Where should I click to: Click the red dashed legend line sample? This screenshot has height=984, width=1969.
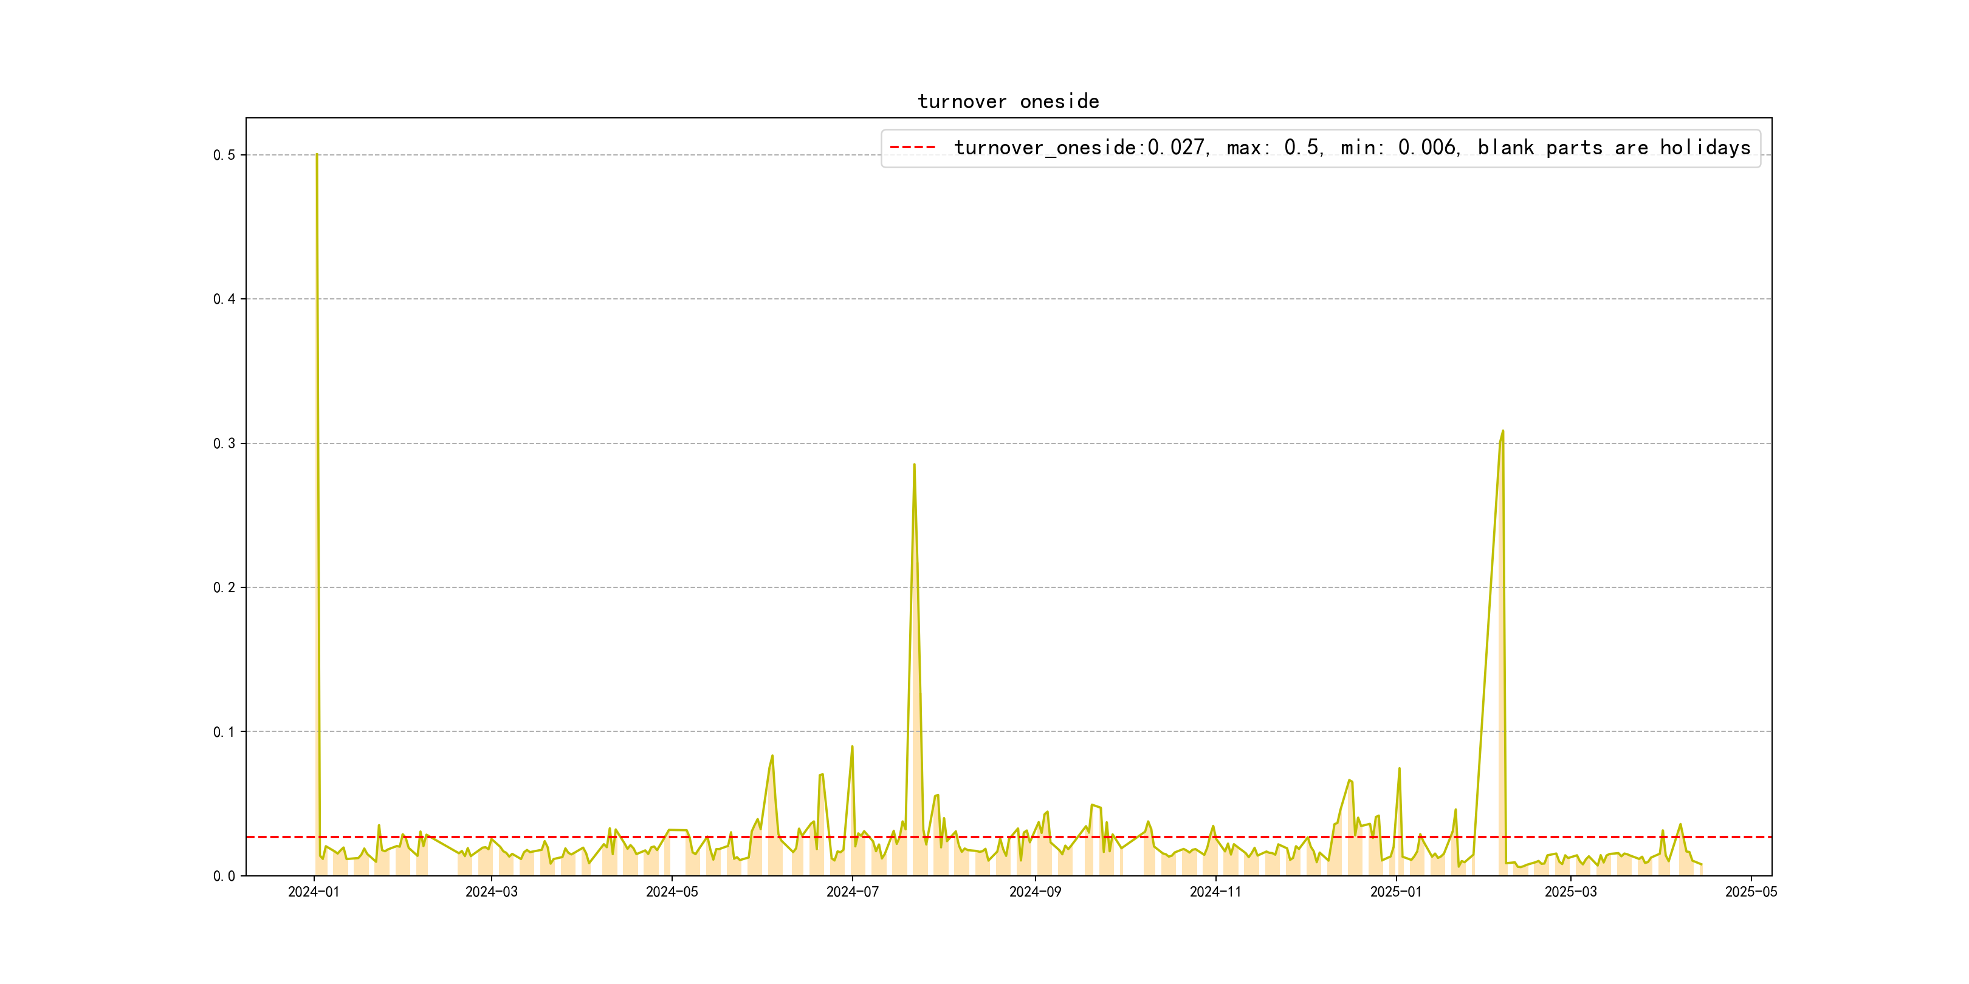click(913, 148)
